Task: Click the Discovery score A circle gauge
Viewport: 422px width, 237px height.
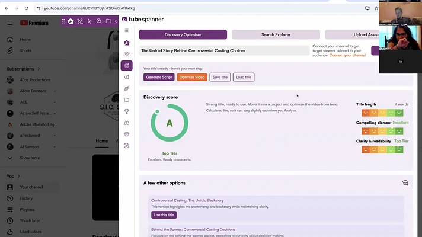Action: pyautogui.click(x=170, y=123)
